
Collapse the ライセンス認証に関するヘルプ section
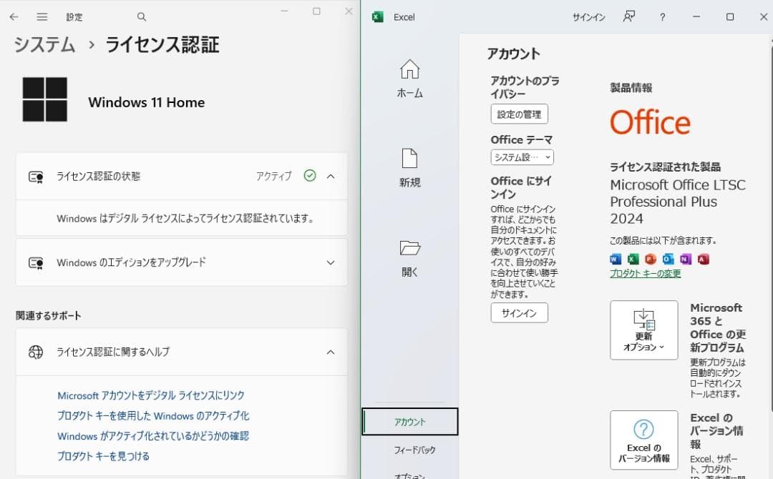(x=330, y=352)
